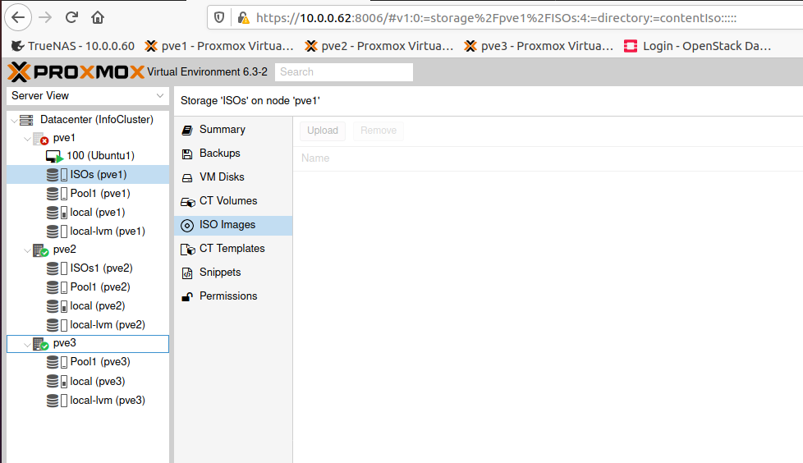803x463 pixels.
Task: Open the Permissions tab
Action: click(233, 296)
